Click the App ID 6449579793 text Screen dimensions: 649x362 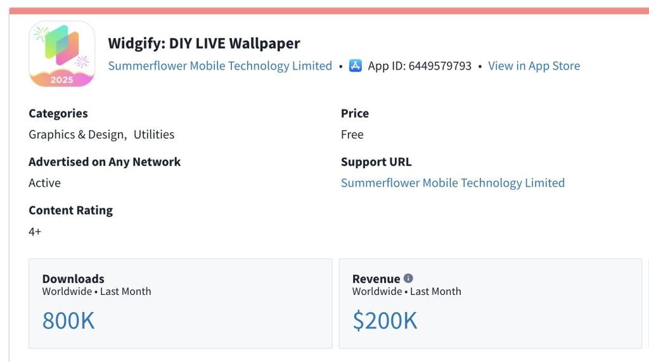coord(420,66)
